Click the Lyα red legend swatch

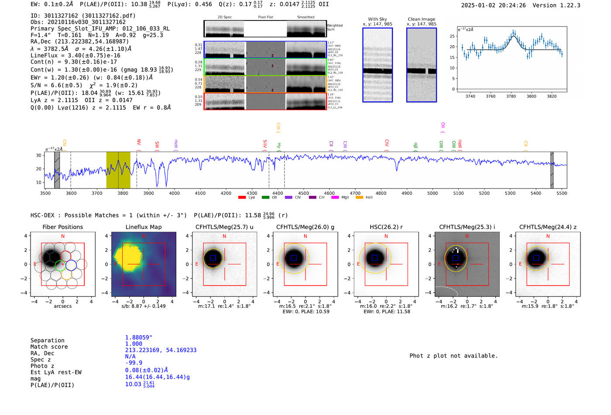coord(242,198)
